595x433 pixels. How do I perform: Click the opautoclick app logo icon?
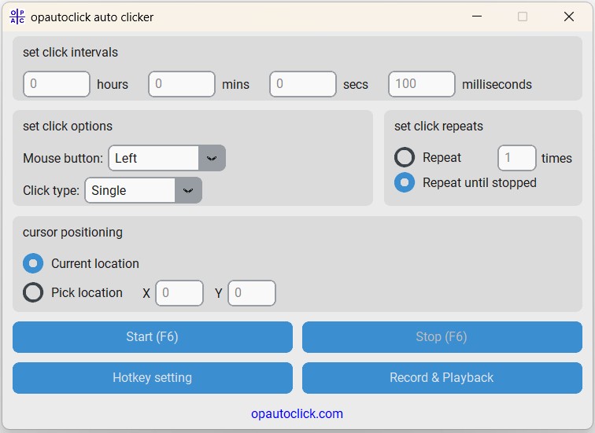[17, 17]
